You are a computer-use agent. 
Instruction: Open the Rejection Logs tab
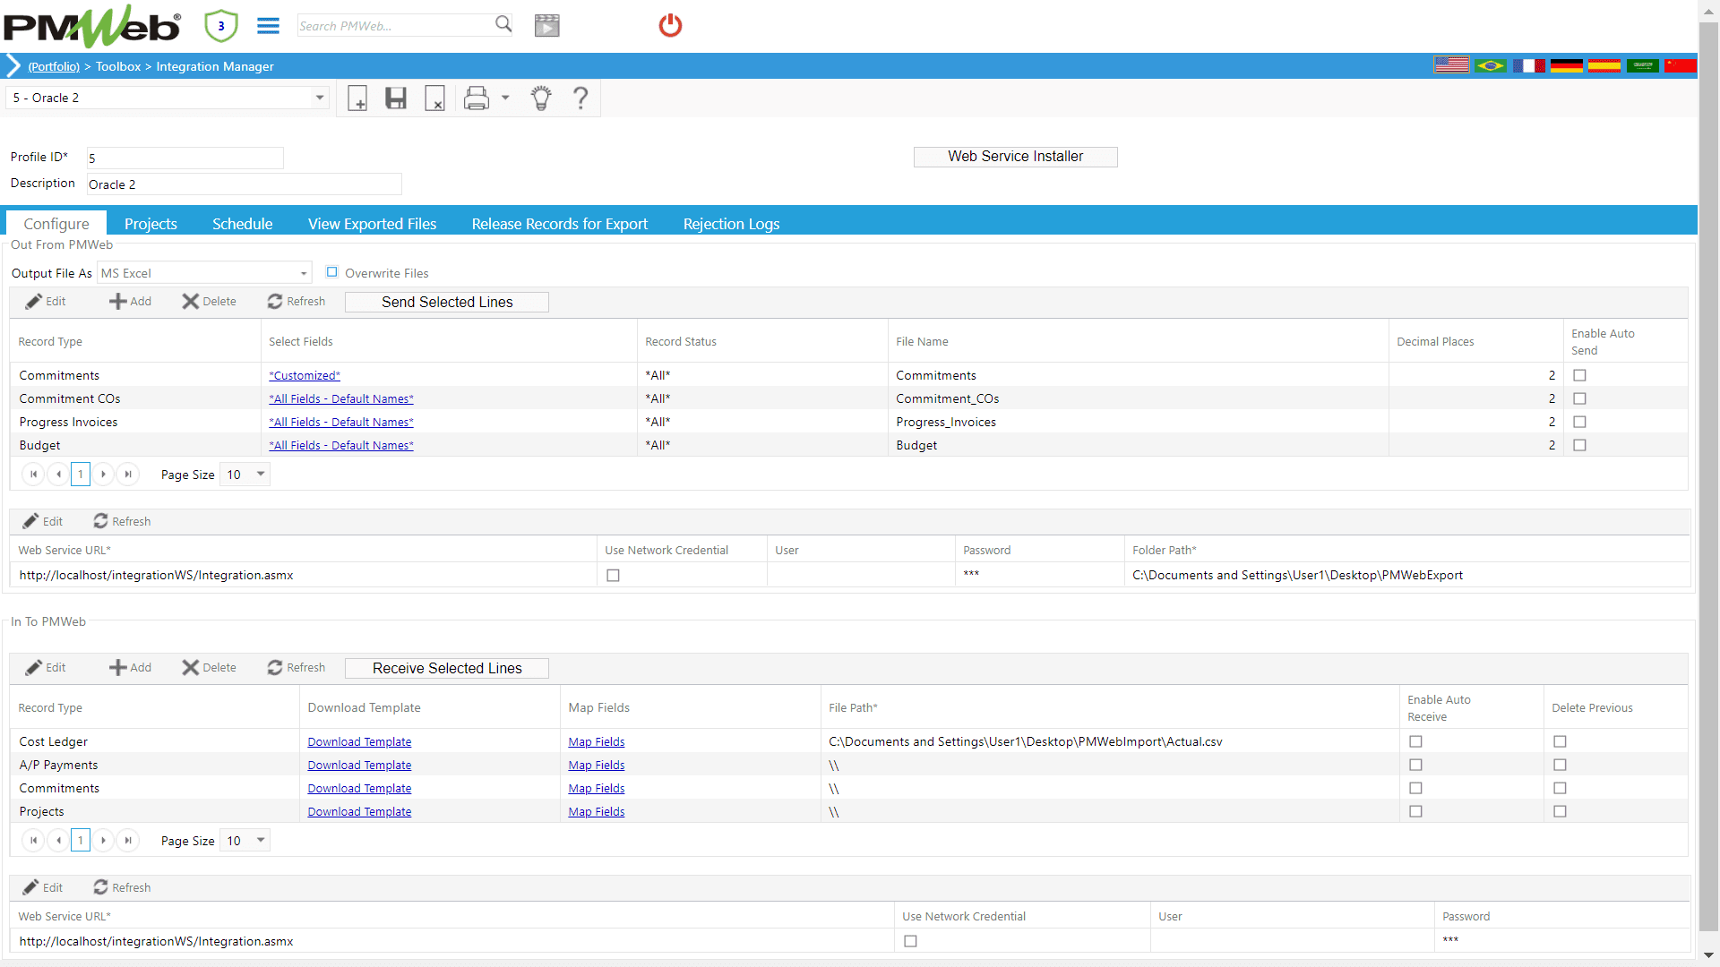tap(731, 224)
